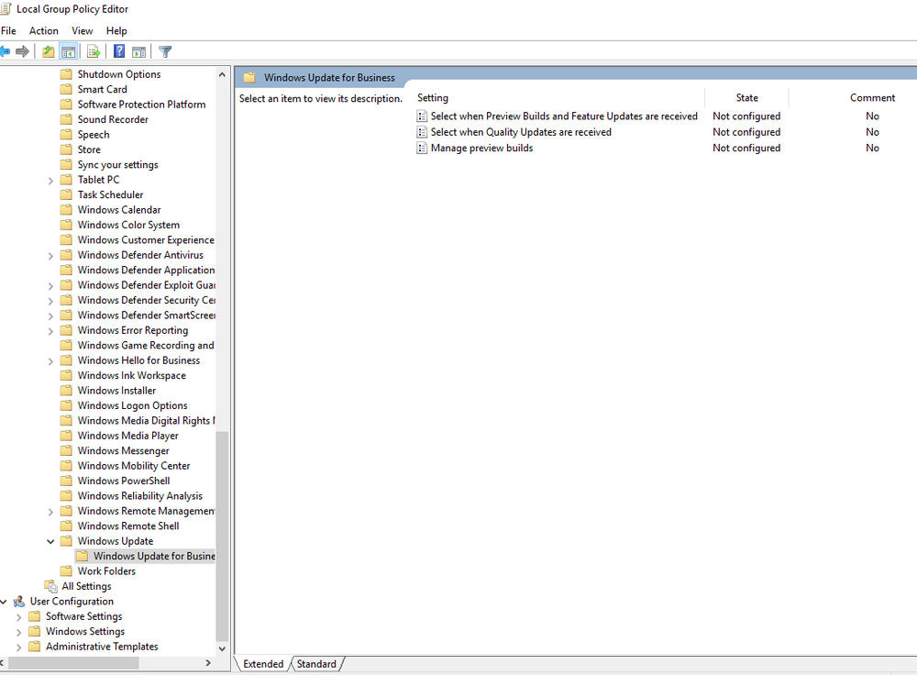Click the policy icon beside Manage preview builds
This screenshot has width=917, height=675.
[422, 148]
